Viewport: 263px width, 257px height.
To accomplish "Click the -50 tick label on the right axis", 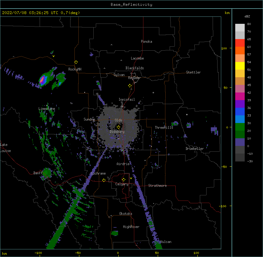I will [224, 167].
